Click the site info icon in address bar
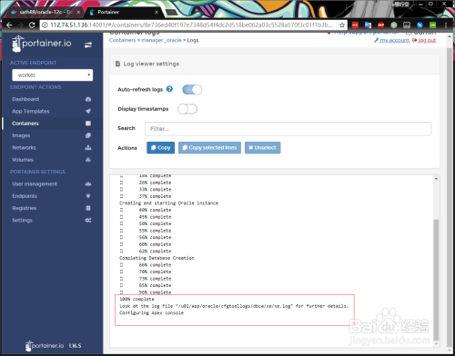This screenshot has height=356, width=455. pos(45,25)
